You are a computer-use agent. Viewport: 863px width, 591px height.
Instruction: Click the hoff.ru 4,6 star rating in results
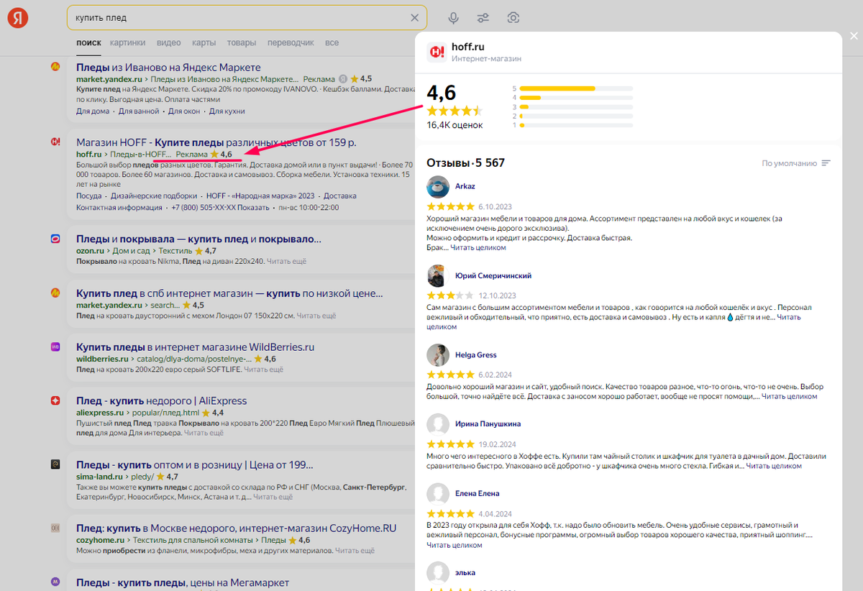(222, 155)
